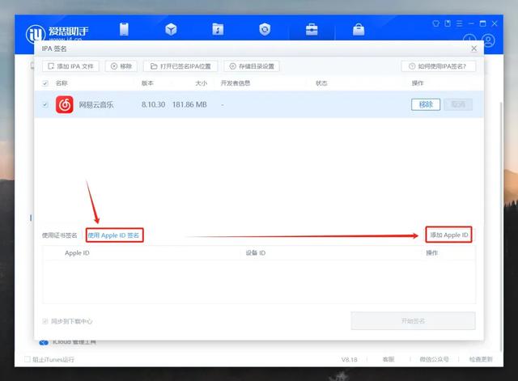Viewport: 518px width, 381px height.
Task: Click 存储目录设置 button
Action: (252, 66)
